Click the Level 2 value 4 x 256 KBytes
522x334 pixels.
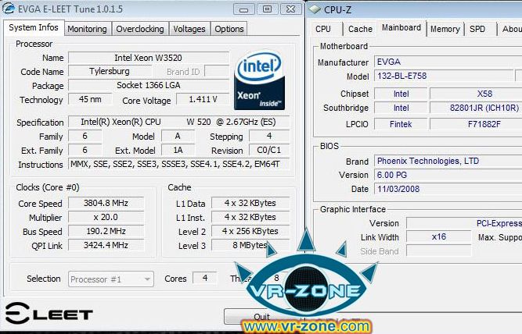click(250, 231)
